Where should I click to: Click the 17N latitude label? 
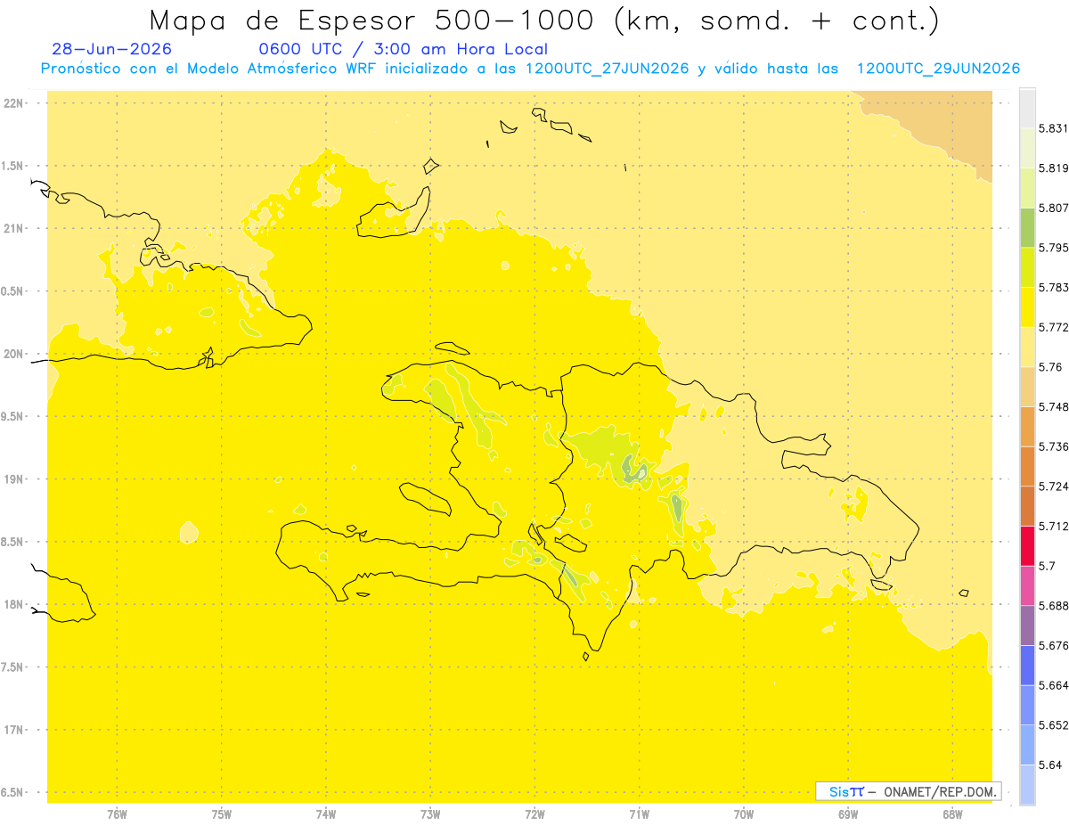coord(14,730)
